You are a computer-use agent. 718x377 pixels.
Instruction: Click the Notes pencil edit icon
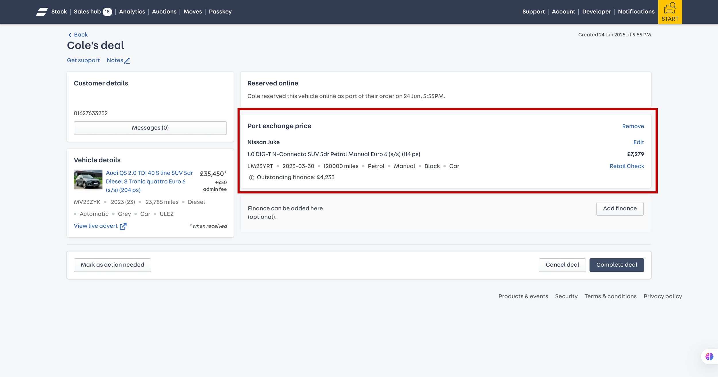pyautogui.click(x=127, y=60)
